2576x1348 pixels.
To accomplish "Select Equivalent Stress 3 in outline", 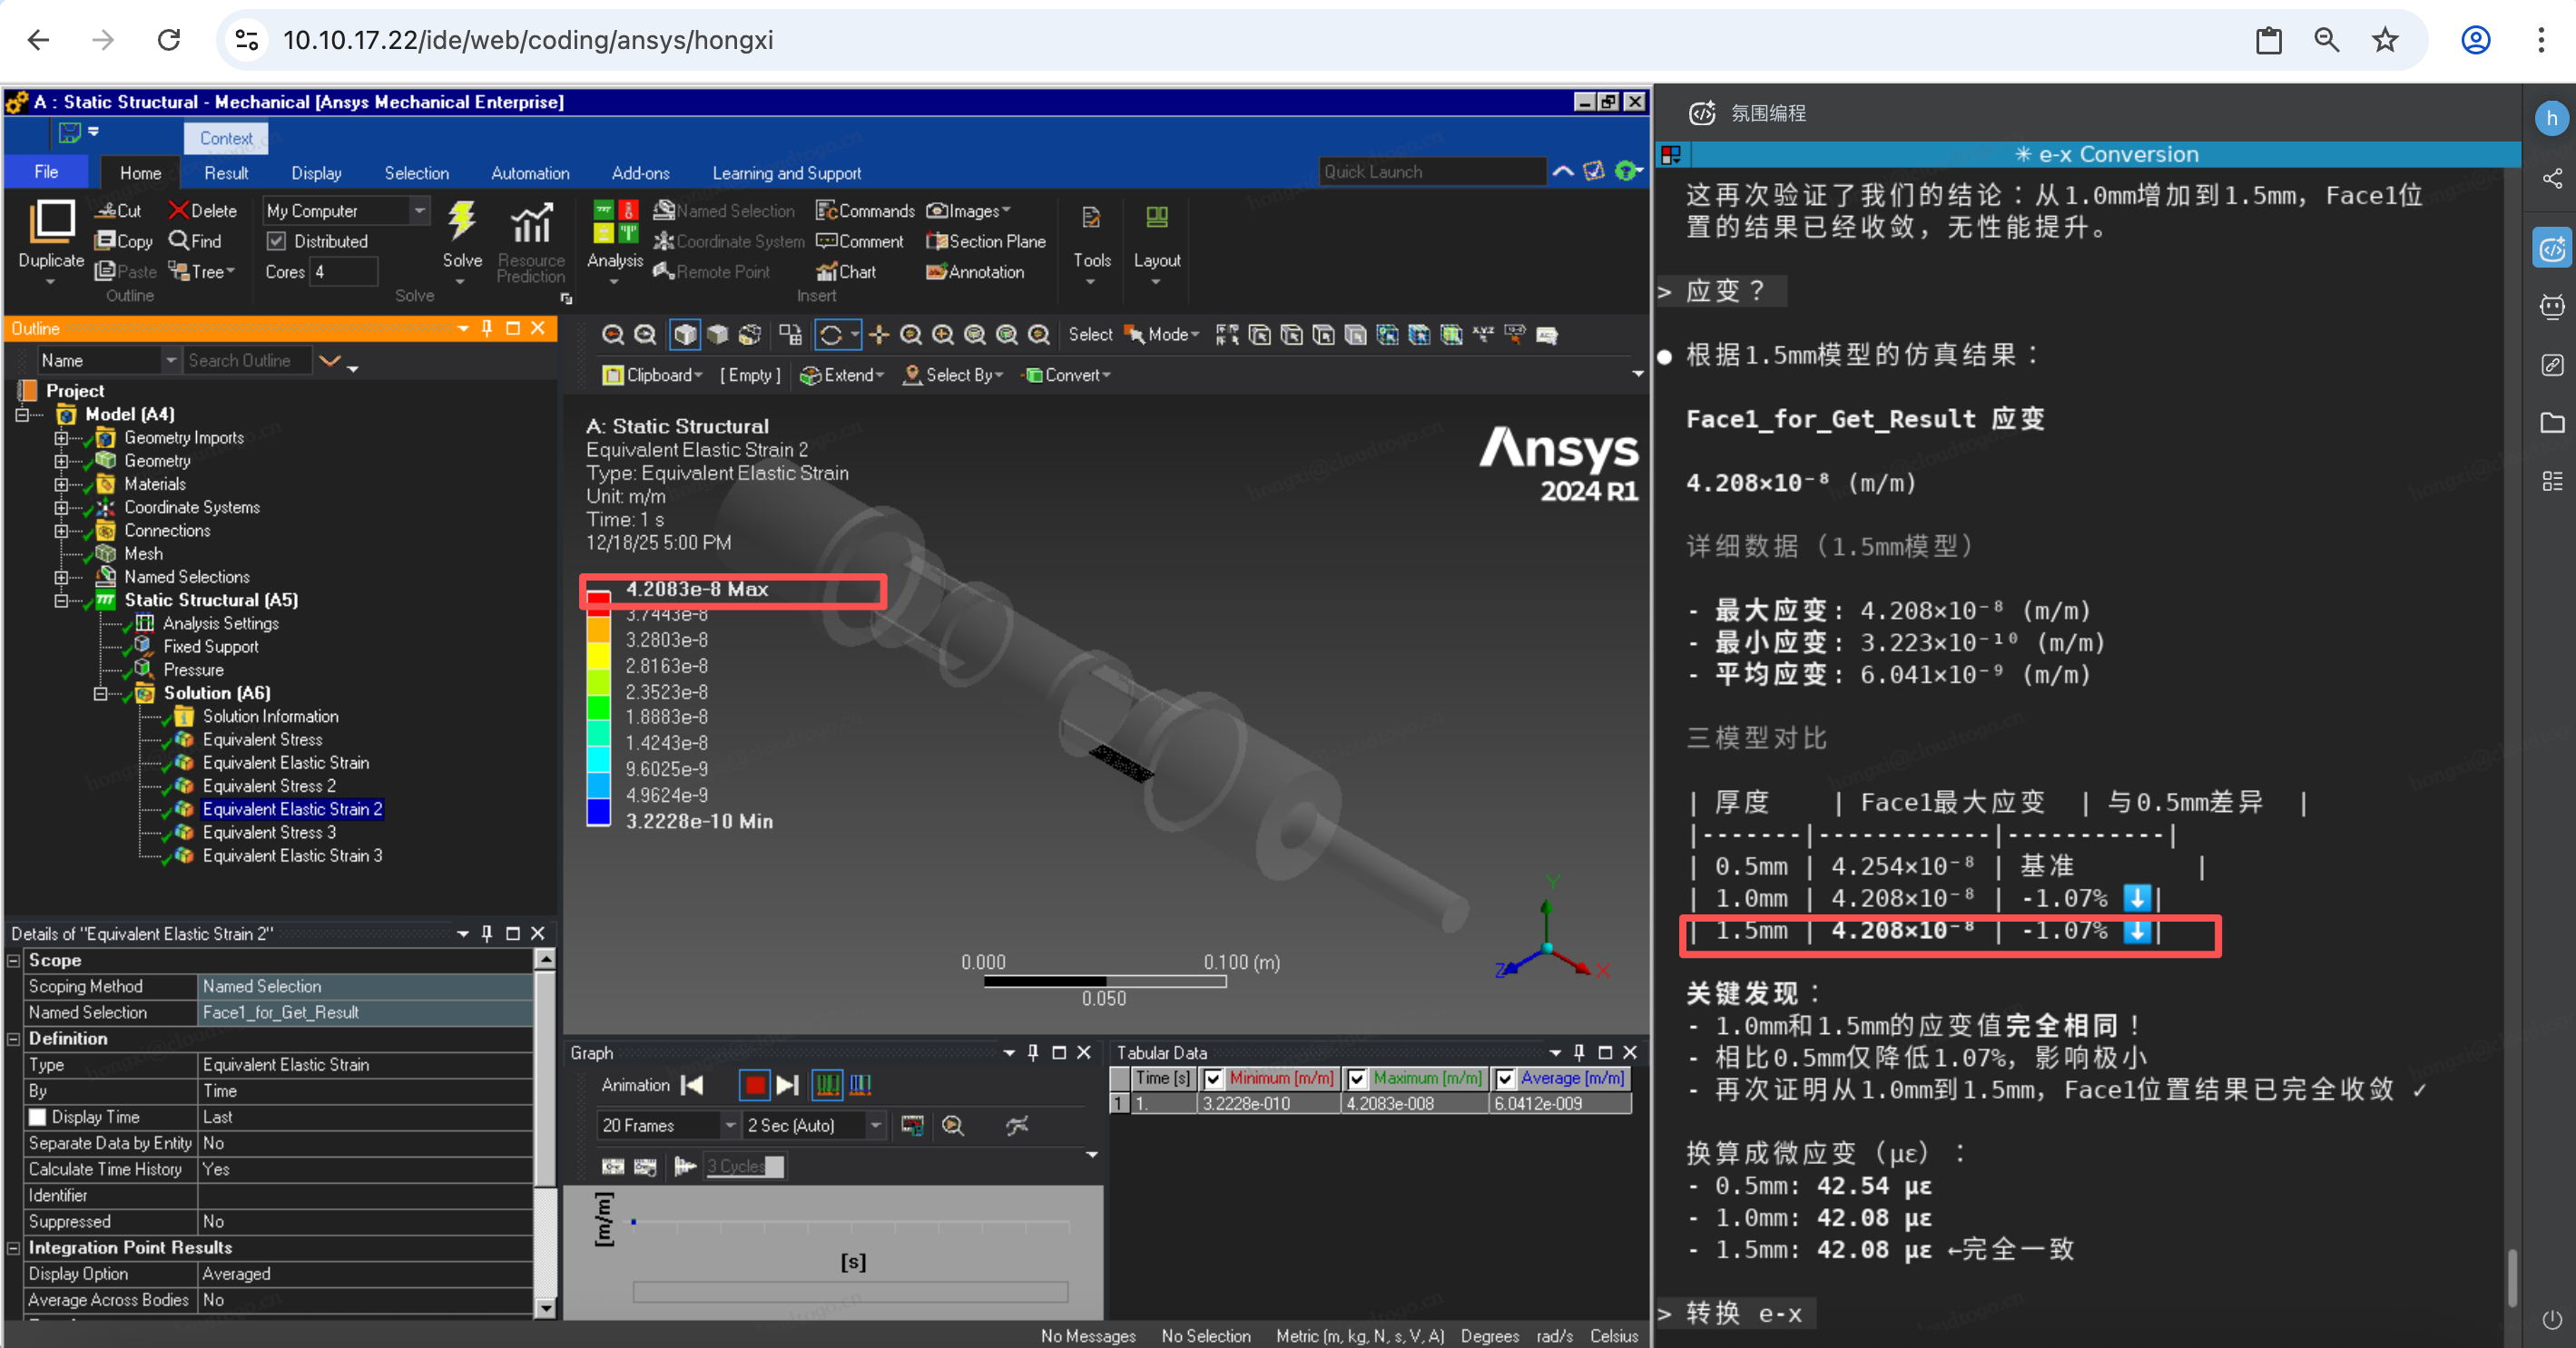I will point(268,831).
